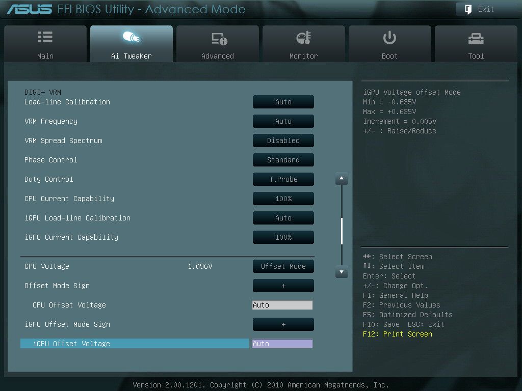Click the F10: Save ESC: Exit hint
The height and width of the screenshot is (391, 522).
click(404, 324)
